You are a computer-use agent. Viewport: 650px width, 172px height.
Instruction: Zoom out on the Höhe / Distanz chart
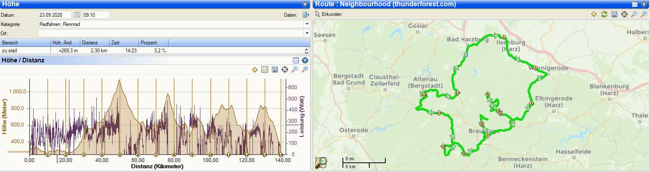(295, 69)
